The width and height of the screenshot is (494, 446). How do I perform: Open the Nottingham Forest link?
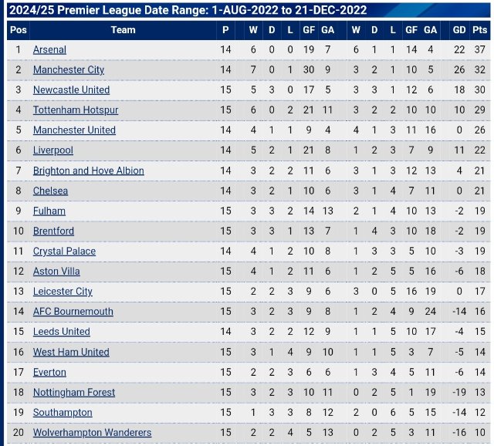(x=74, y=392)
